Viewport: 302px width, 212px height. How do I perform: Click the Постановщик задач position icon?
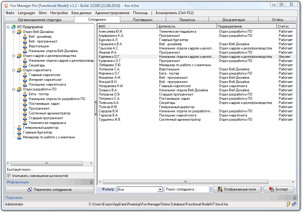(x=25, y=104)
